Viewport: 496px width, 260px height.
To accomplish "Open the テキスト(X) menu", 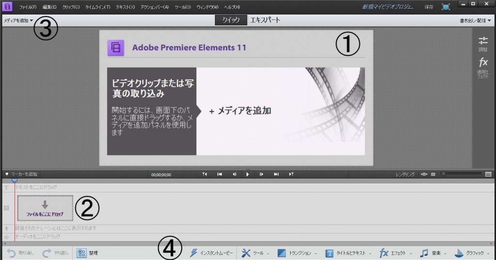I will [x=125, y=7].
